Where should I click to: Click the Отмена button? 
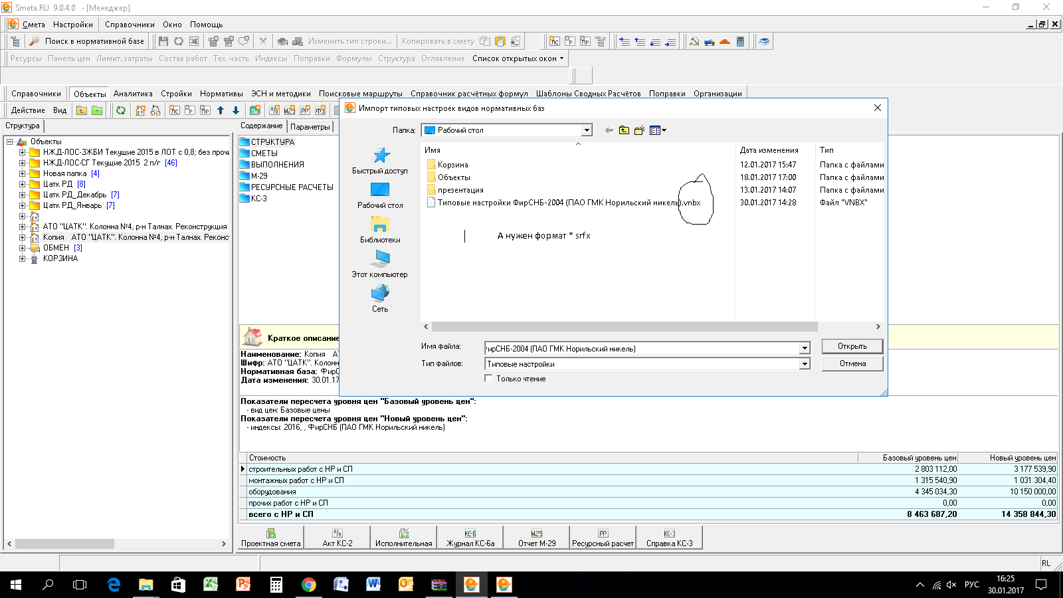tap(852, 363)
